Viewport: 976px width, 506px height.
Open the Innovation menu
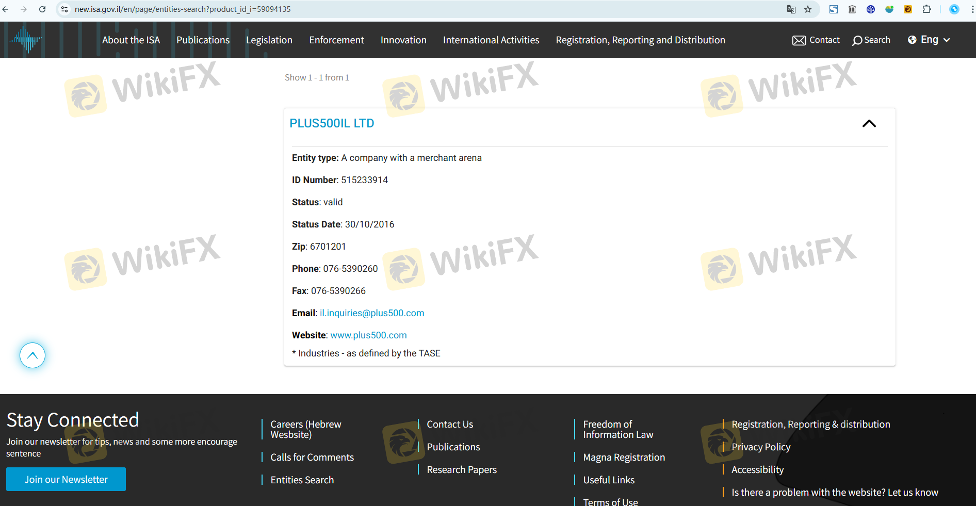click(403, 40)
